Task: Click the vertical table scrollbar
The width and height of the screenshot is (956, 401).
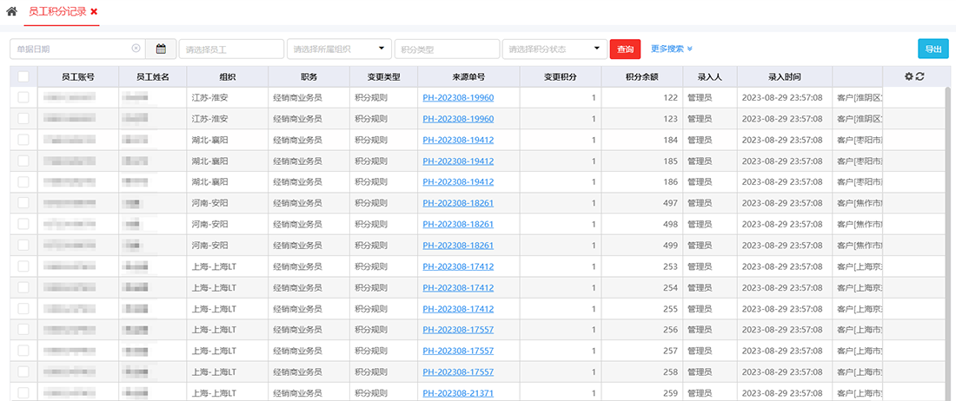Action: click(x=949, y=217)
